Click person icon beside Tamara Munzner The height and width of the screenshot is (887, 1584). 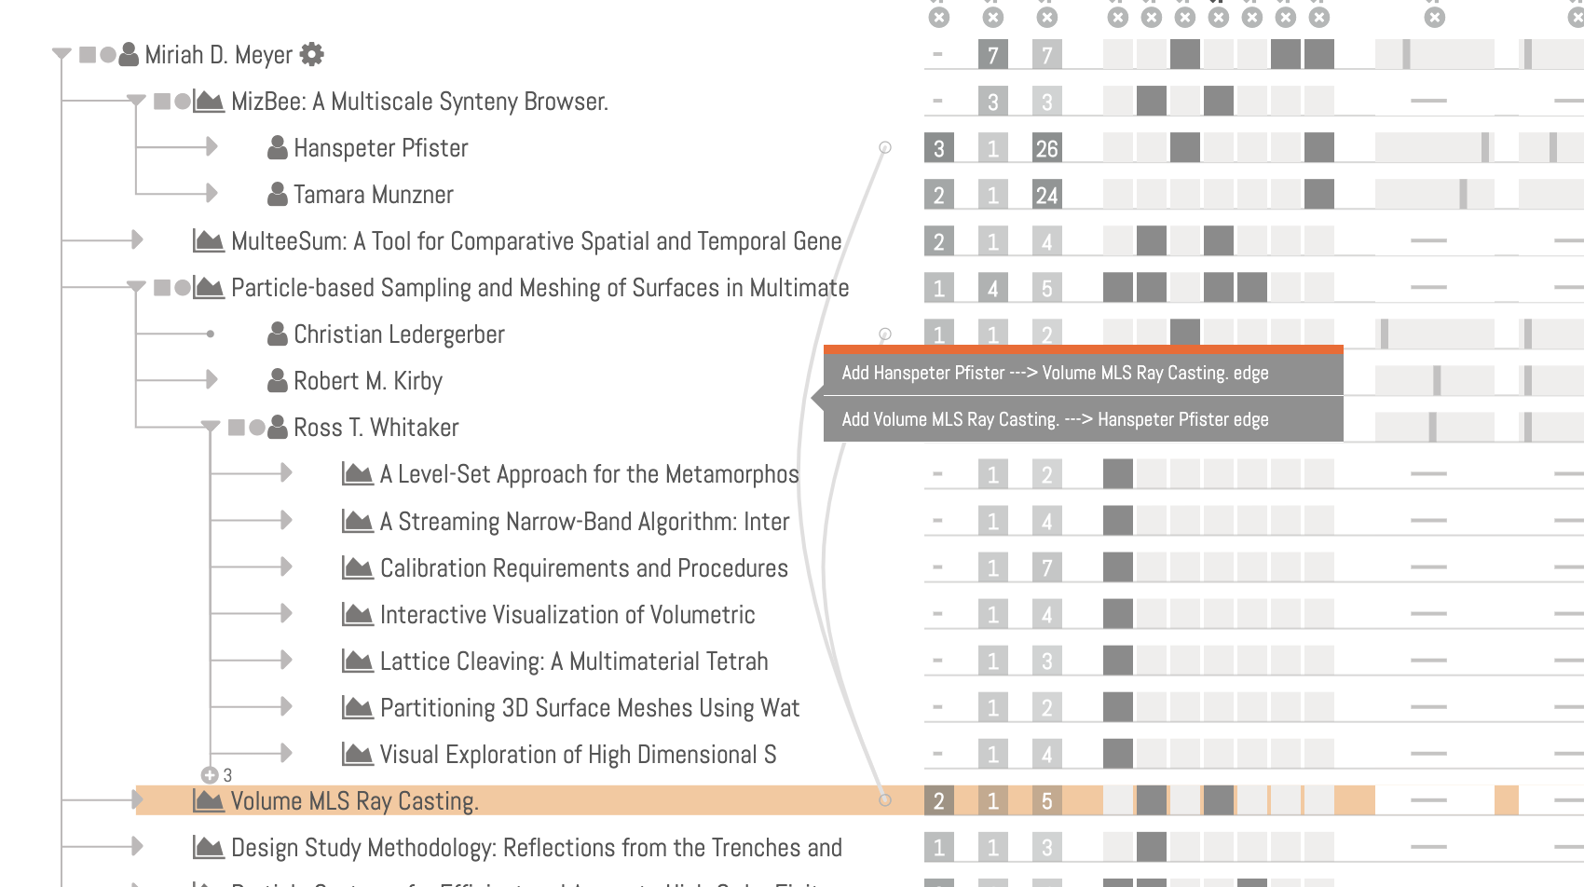click(x=277, y=194)
